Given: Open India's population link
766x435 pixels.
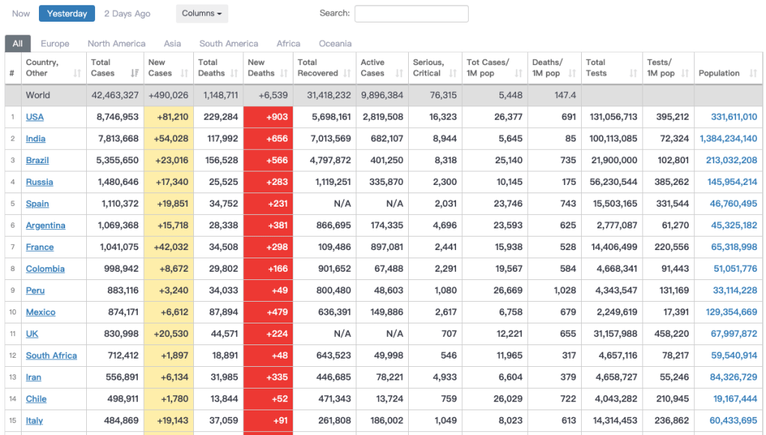Looking at the screenshot, I should coord(728,139).
